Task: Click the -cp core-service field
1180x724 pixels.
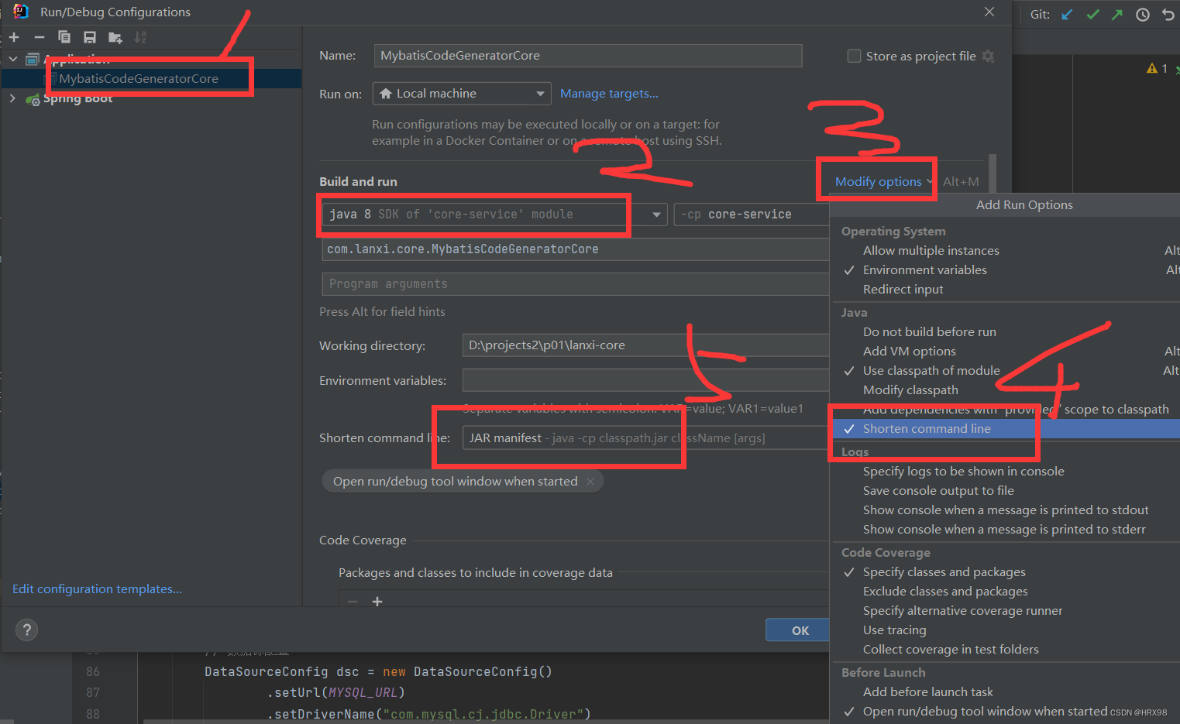Action: tap(752, 214)
